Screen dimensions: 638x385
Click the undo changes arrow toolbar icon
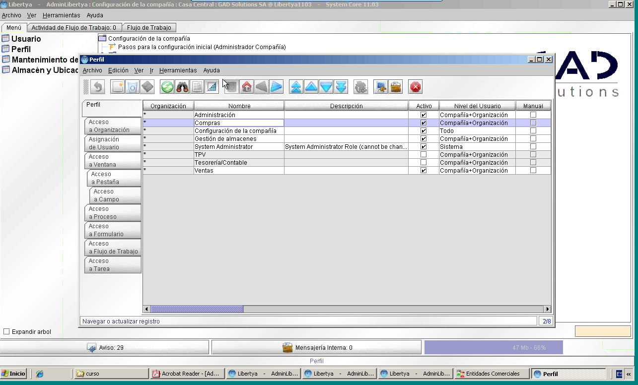(x=98, y=87)
